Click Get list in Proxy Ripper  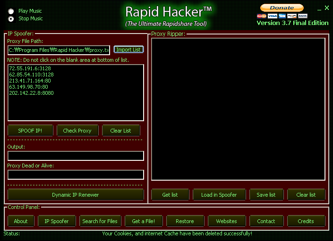point(170,195)
